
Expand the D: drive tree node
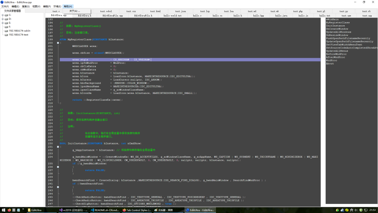point(3,19)
